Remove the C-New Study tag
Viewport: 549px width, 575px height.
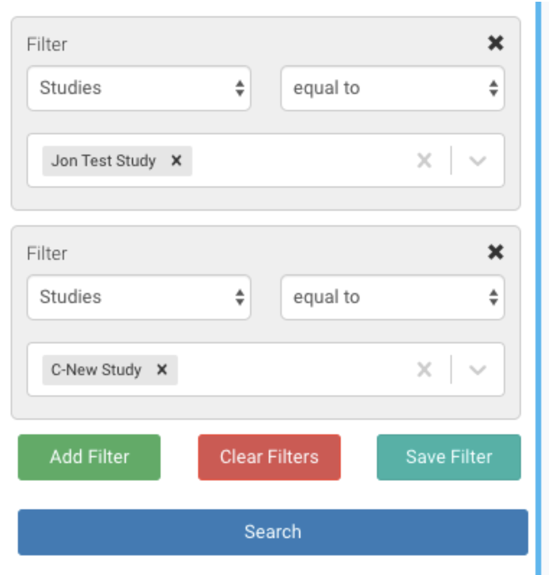pos(162,370)
